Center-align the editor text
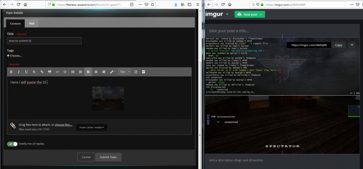 [x=96, y=72]
